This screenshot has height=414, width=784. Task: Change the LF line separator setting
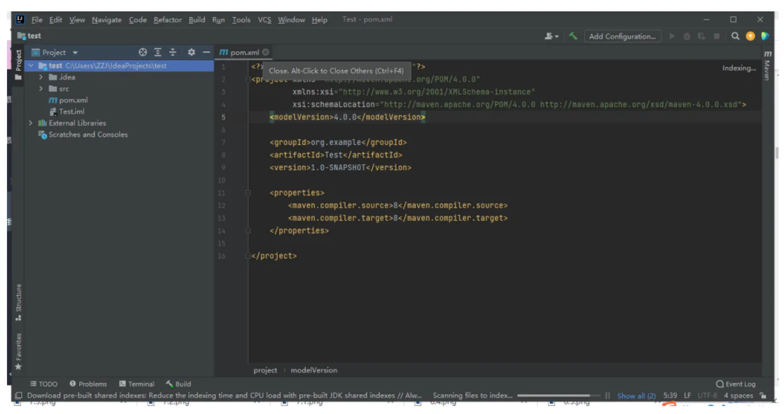(688, 396)
